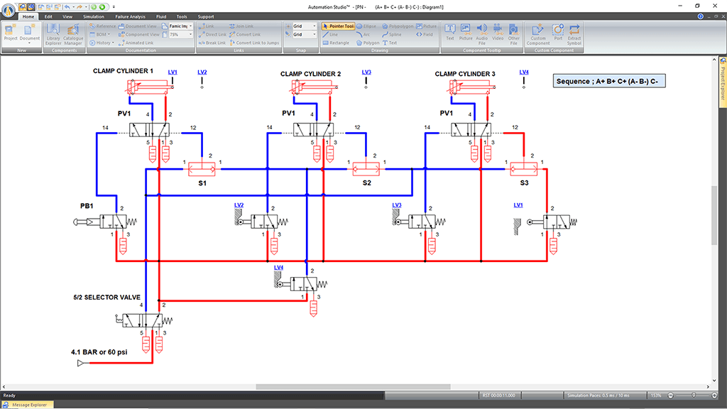Open the Failure Analysis tab

pos(132,16)
